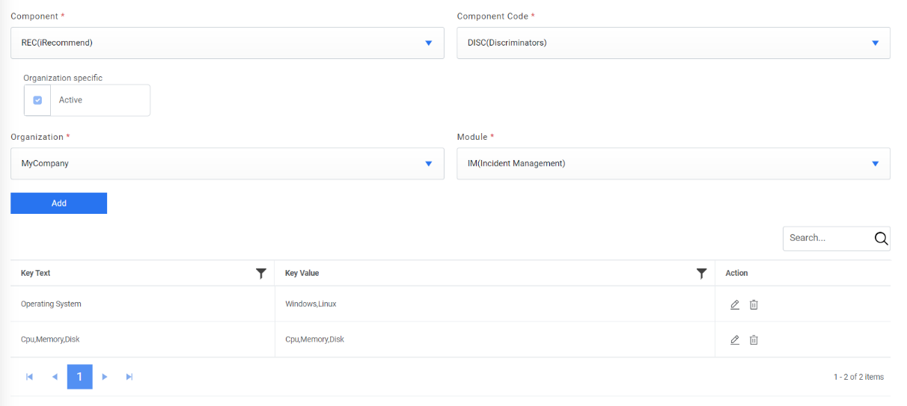Toggle the Organization specific Active checkbox
The width and height of the screenshot is (907, 406).
tap(37, 100)
